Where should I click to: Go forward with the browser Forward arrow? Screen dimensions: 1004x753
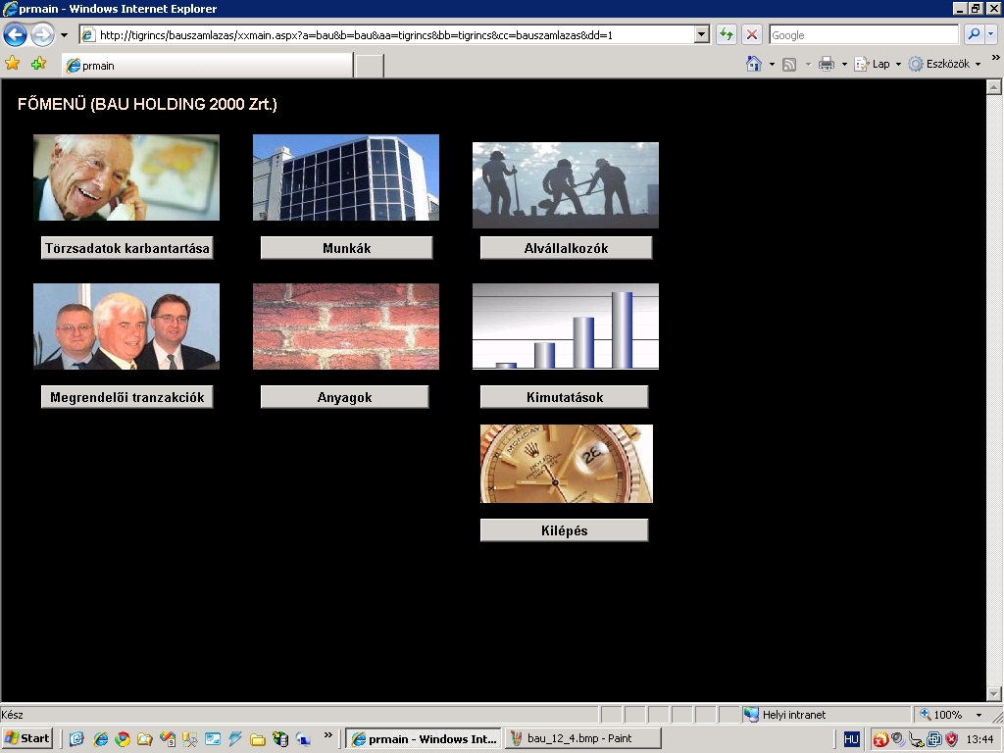tap(43, 34)
